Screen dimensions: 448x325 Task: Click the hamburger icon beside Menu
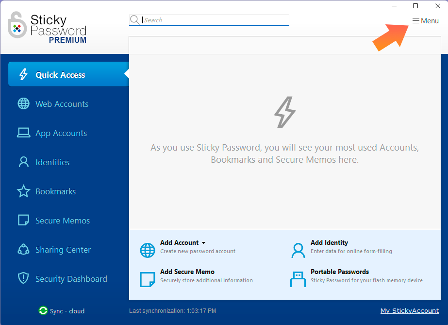coord(415,20)
